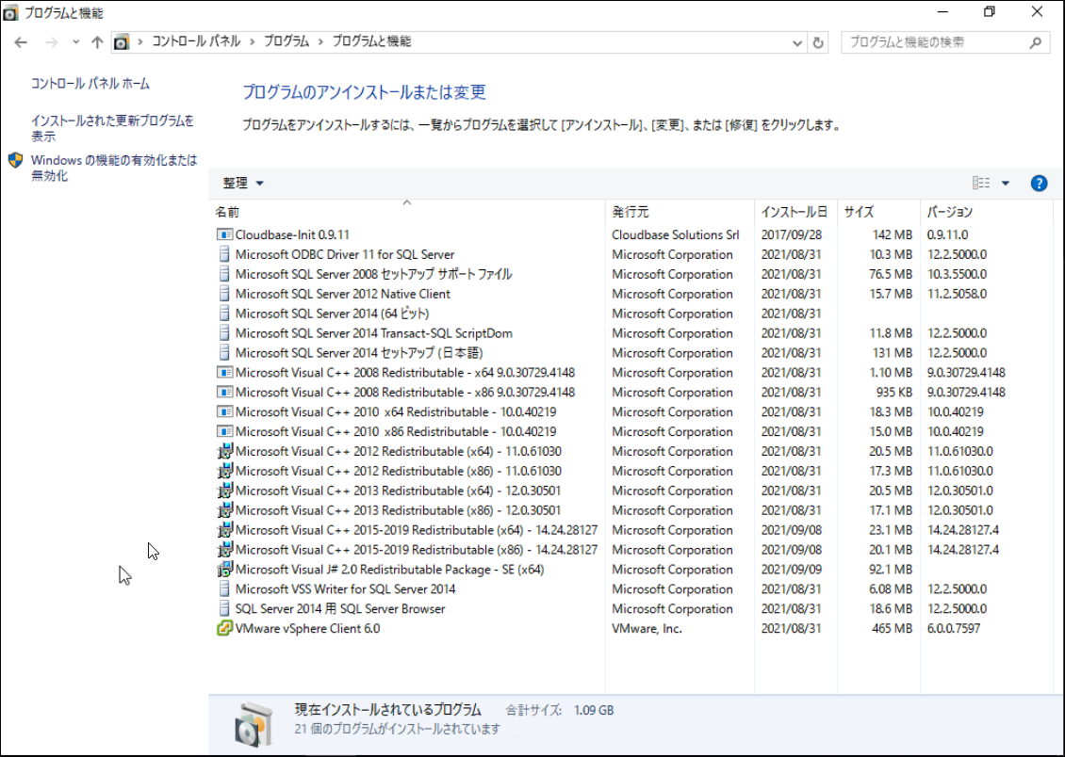Screen dimensions: 1065x757
Task: Go back with the left arrow icon
Action: [x=21, y=42]
